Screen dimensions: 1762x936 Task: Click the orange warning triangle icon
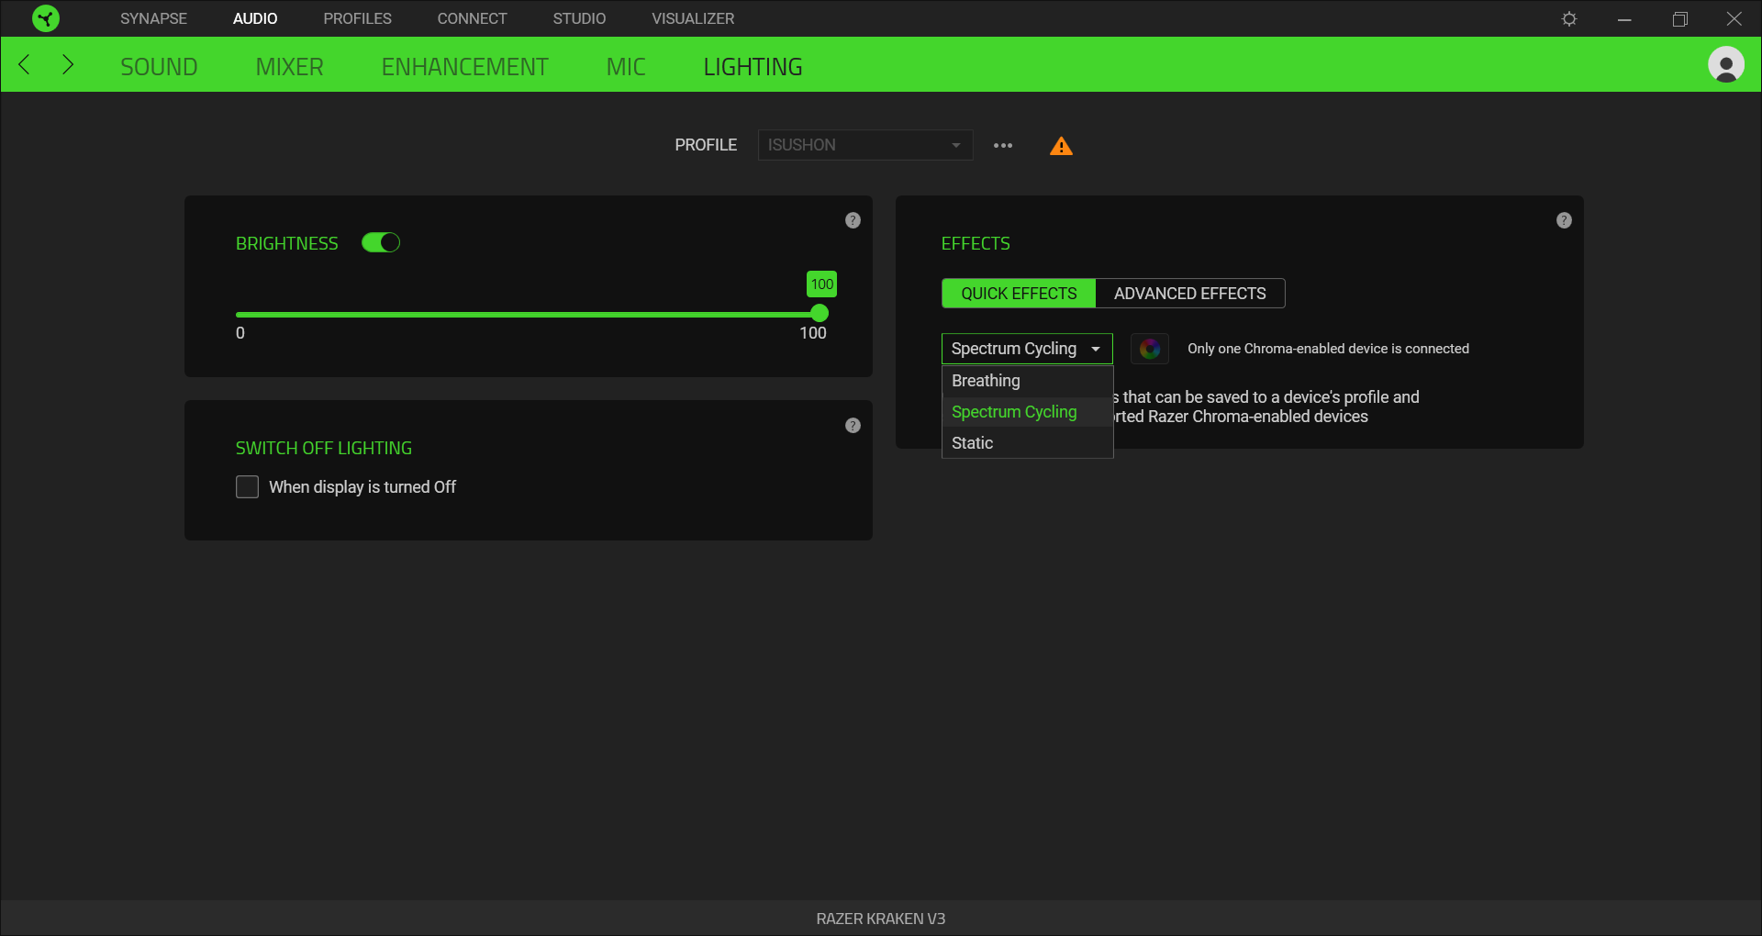pos(1061,146)
